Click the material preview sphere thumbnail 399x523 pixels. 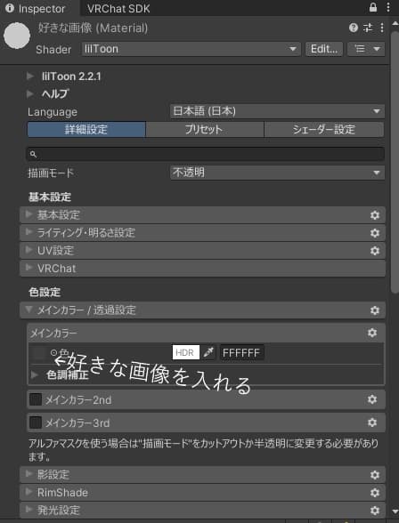click(x=17, y=36)
